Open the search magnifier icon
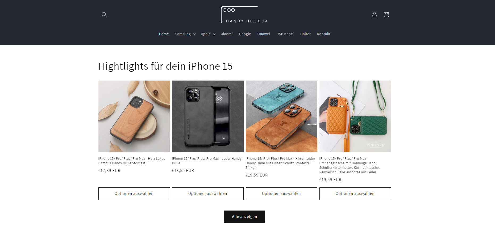 pos(104,15)
